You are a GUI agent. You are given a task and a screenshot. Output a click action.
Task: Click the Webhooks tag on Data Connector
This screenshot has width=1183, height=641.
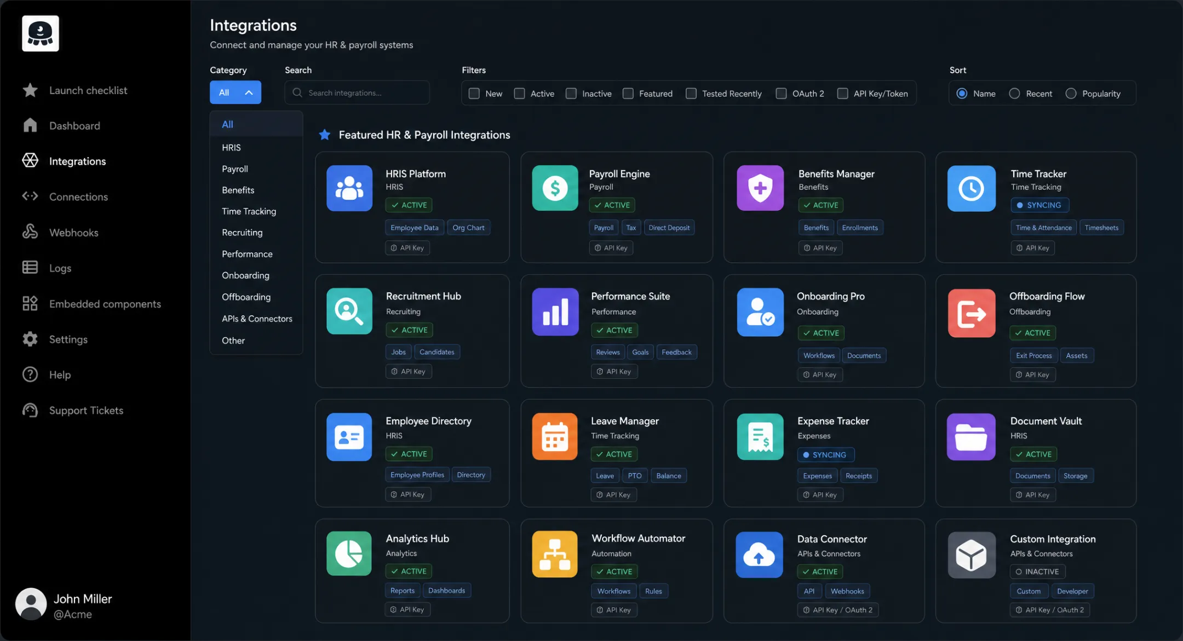coord(847,591)
